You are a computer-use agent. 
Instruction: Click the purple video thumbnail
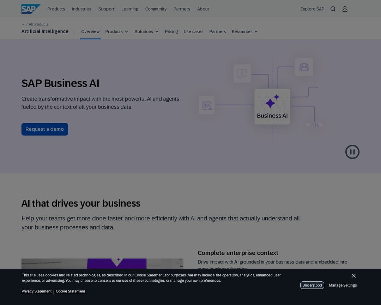tap(102, 263)
